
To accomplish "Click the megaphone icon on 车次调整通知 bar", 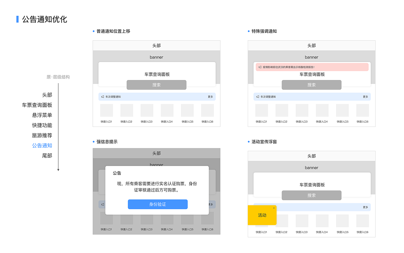I will [102, 96].
